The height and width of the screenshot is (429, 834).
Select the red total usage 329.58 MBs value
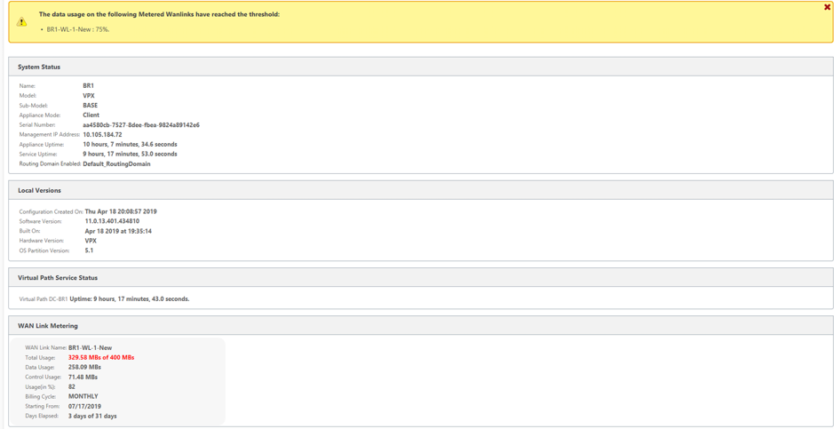coord(101,358)
